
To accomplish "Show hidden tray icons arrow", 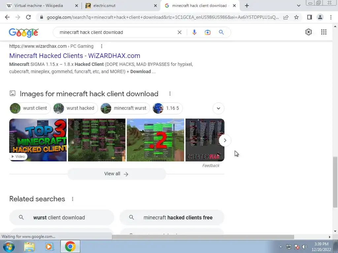I will (x=281, y=247).
